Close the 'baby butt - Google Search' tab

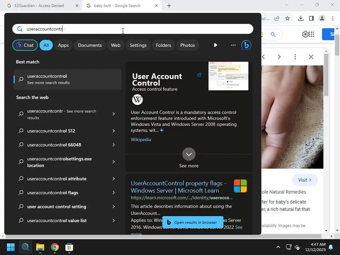coord(156,6)
